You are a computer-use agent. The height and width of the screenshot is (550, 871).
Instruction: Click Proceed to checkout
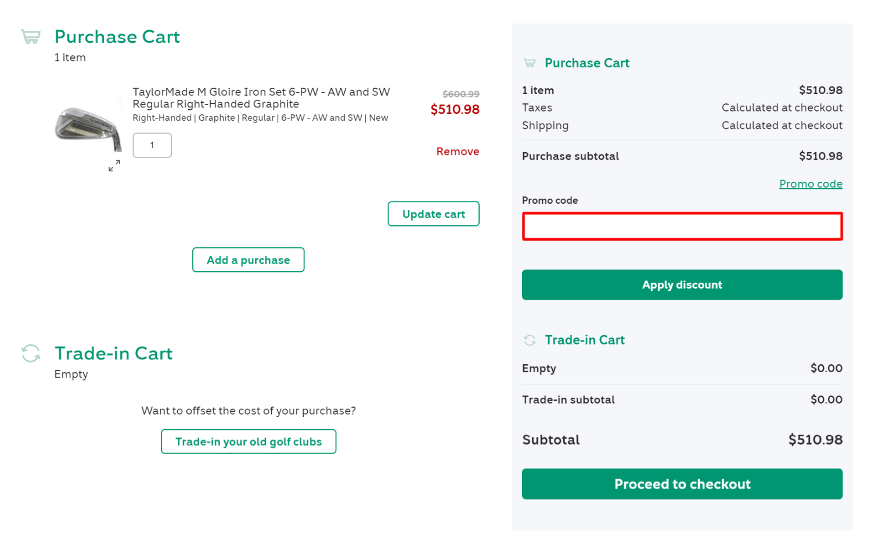click(x=682, y=484)
